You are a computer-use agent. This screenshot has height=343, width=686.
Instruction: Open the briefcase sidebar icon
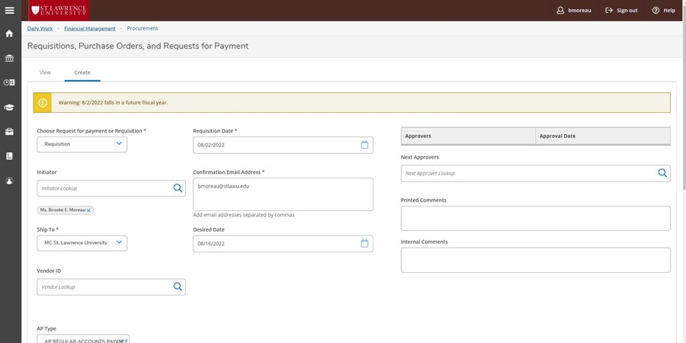click(9, 131)
